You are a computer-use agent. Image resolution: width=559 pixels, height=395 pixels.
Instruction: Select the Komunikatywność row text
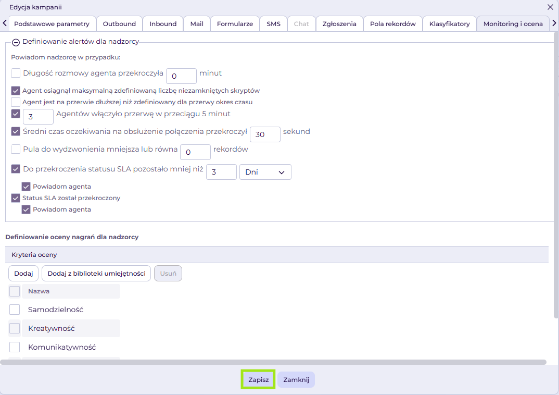click(x=62, y=347)
